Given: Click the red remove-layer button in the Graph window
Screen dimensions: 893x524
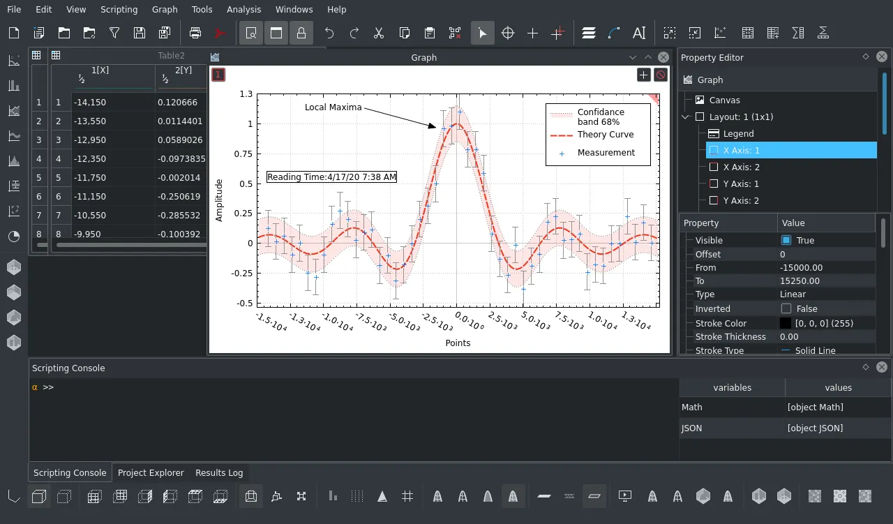Looking at the screenshot, I should (661, 75).
